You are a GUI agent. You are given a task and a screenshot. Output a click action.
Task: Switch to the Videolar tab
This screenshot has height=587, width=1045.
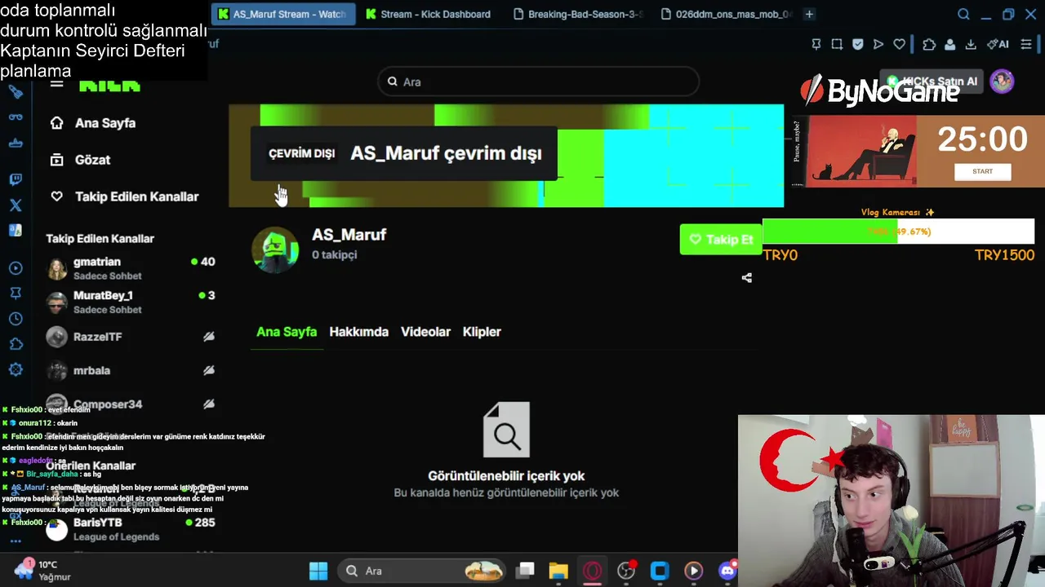[425, 332]
